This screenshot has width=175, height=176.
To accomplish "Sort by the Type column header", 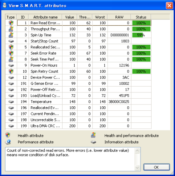I will (11, 17).
